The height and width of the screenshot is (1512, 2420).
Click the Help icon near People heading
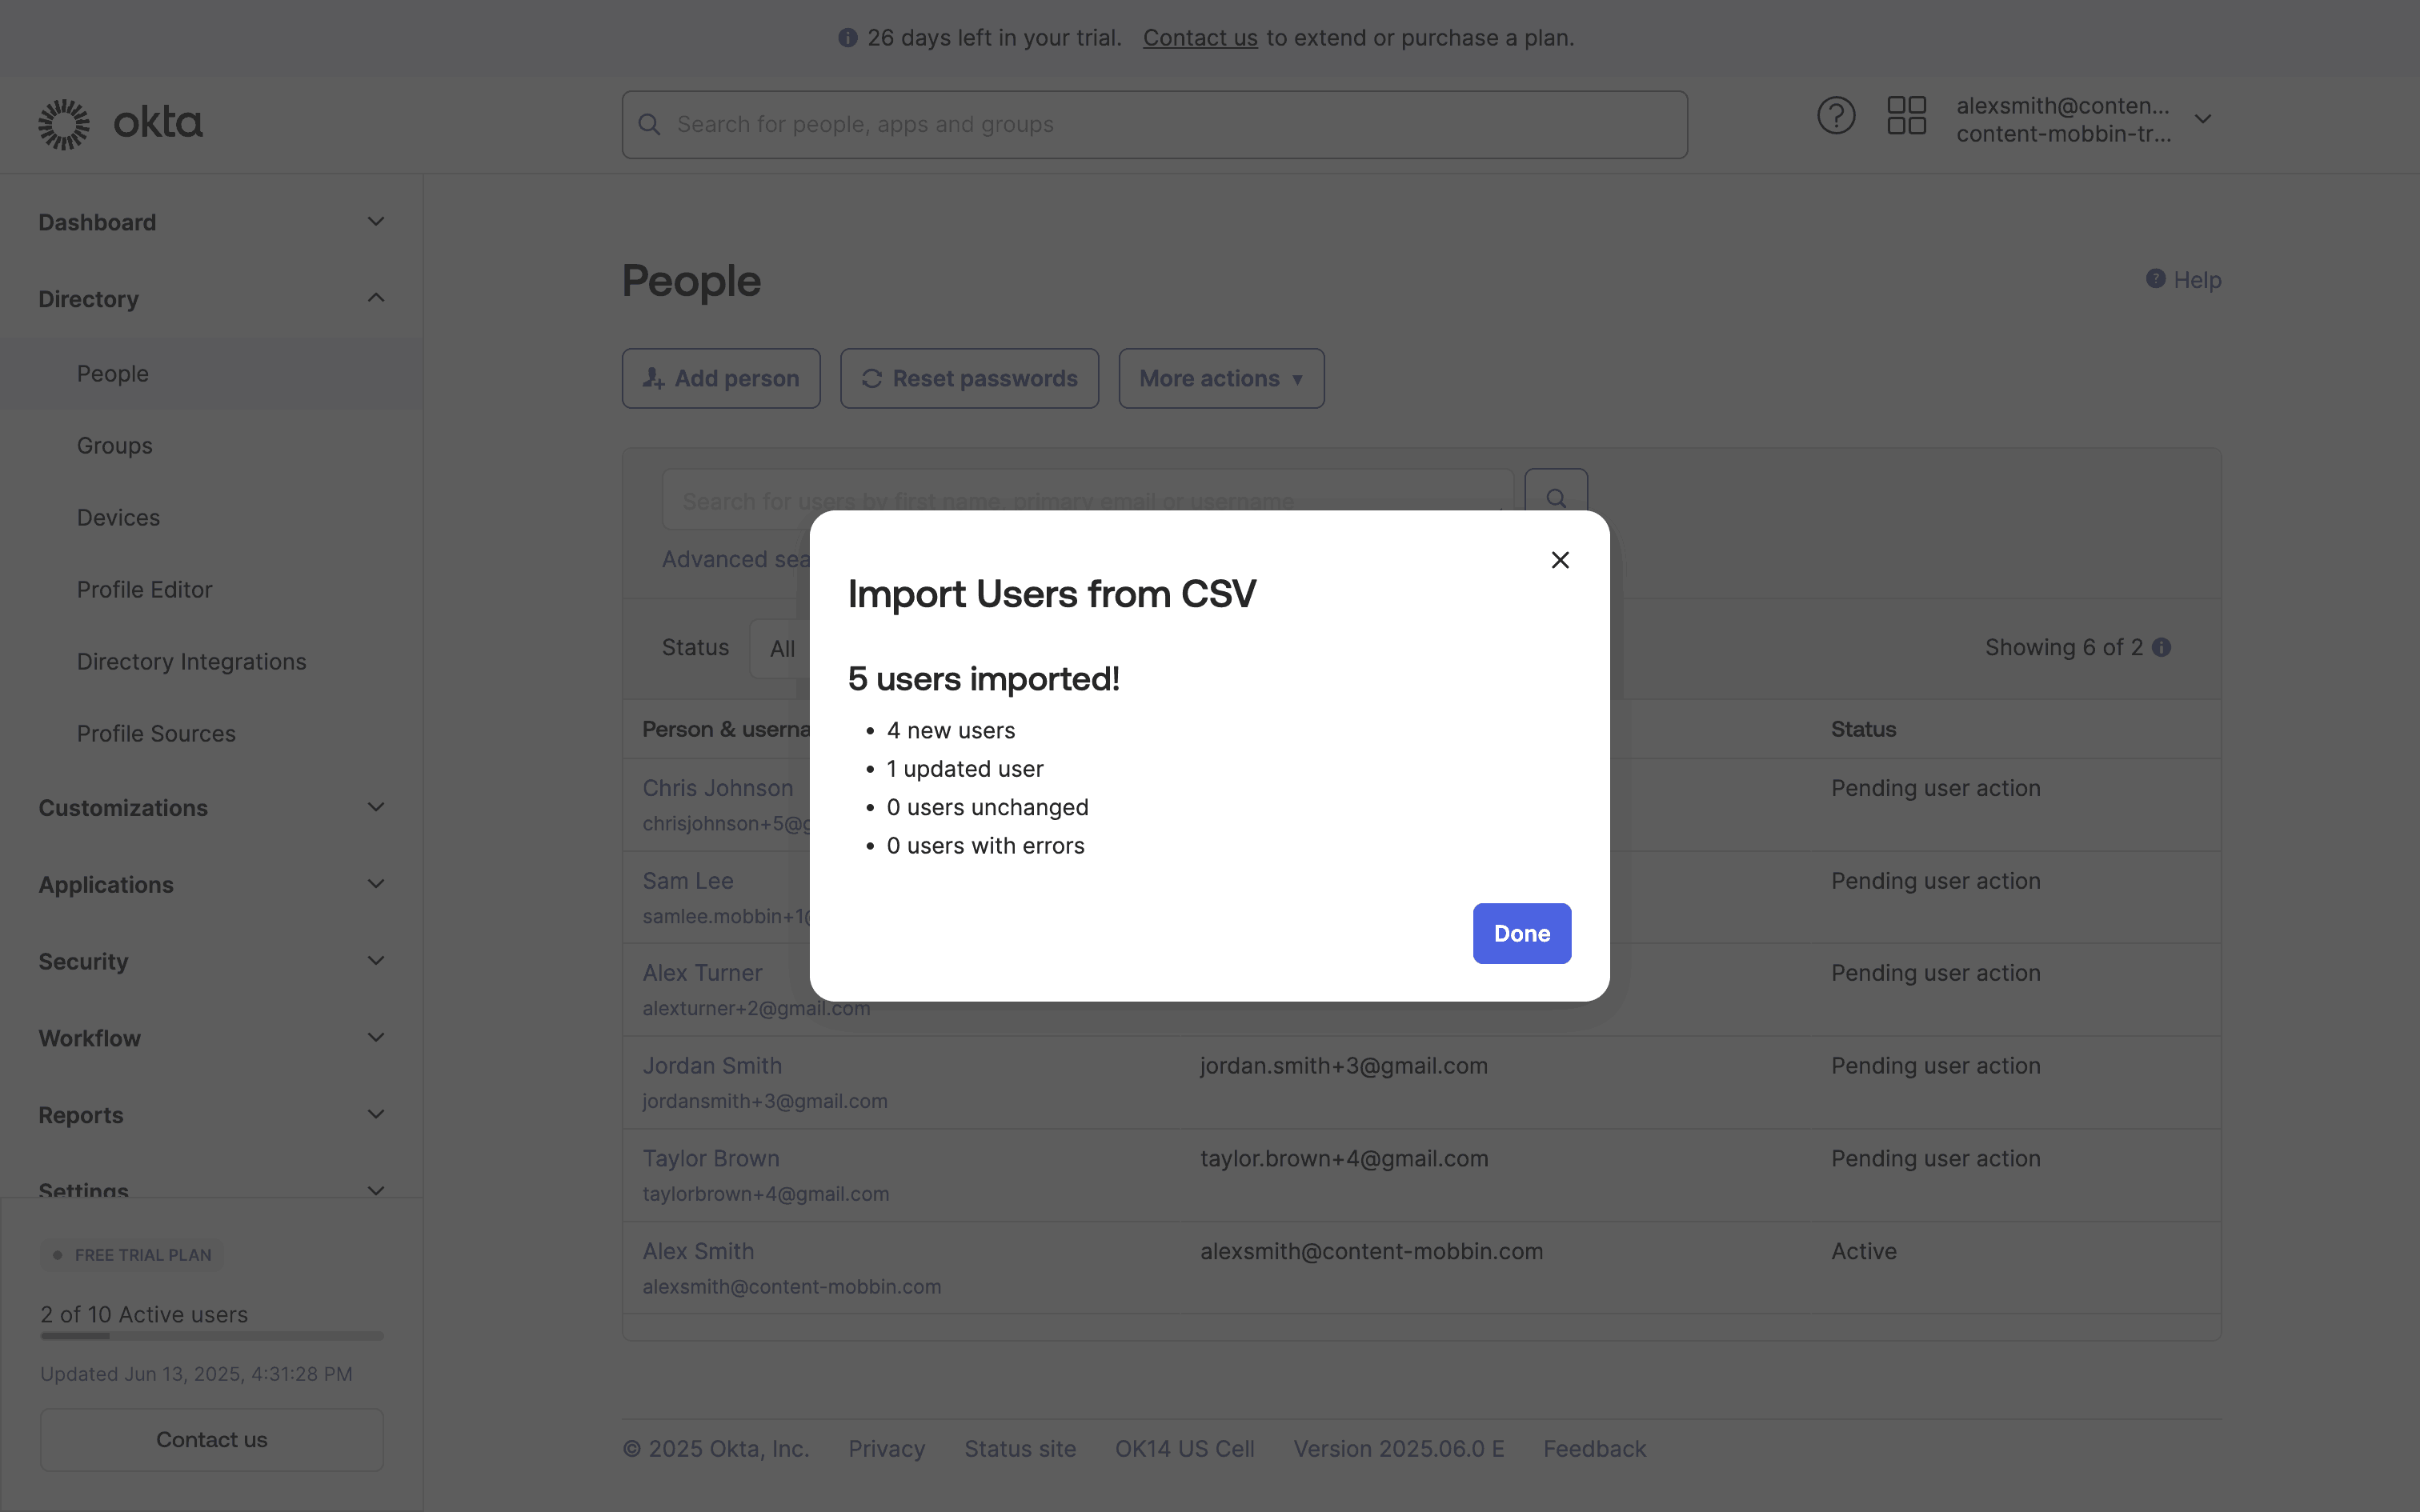pyautogui.click(x=2156, y=279)
